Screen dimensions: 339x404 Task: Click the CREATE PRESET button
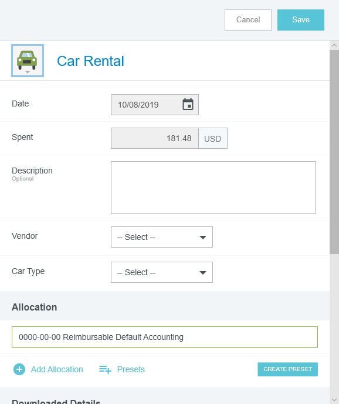[287, 369]
